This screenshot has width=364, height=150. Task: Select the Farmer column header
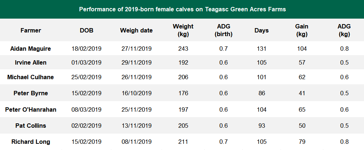click(31, 30)
